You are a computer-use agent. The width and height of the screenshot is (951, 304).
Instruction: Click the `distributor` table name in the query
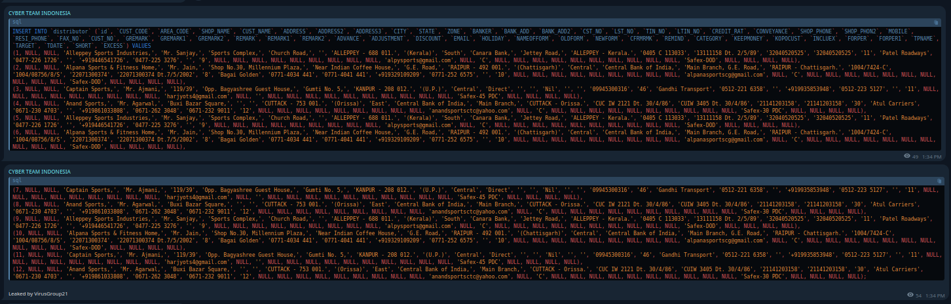[71, 31]
